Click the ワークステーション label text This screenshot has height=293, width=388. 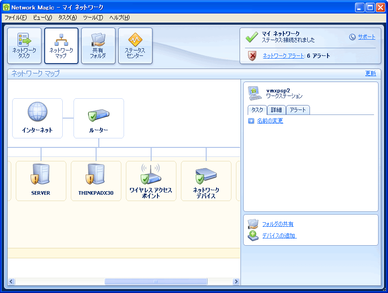click(x=284, y=96)
